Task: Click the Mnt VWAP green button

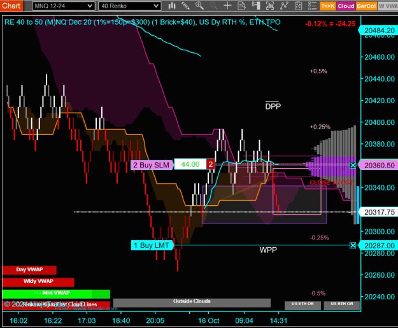Action: pos(56,294)
